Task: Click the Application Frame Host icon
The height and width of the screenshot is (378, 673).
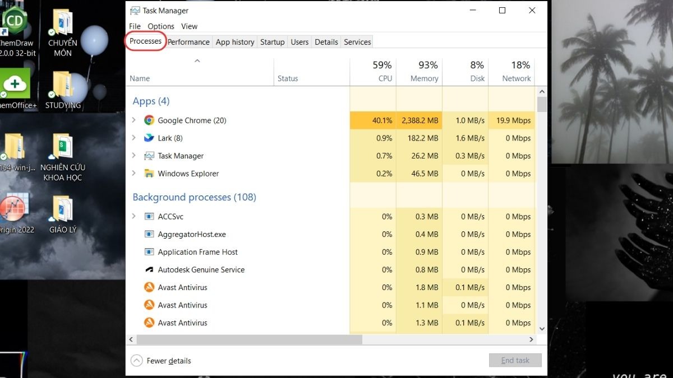Action: tap(149, 252)
